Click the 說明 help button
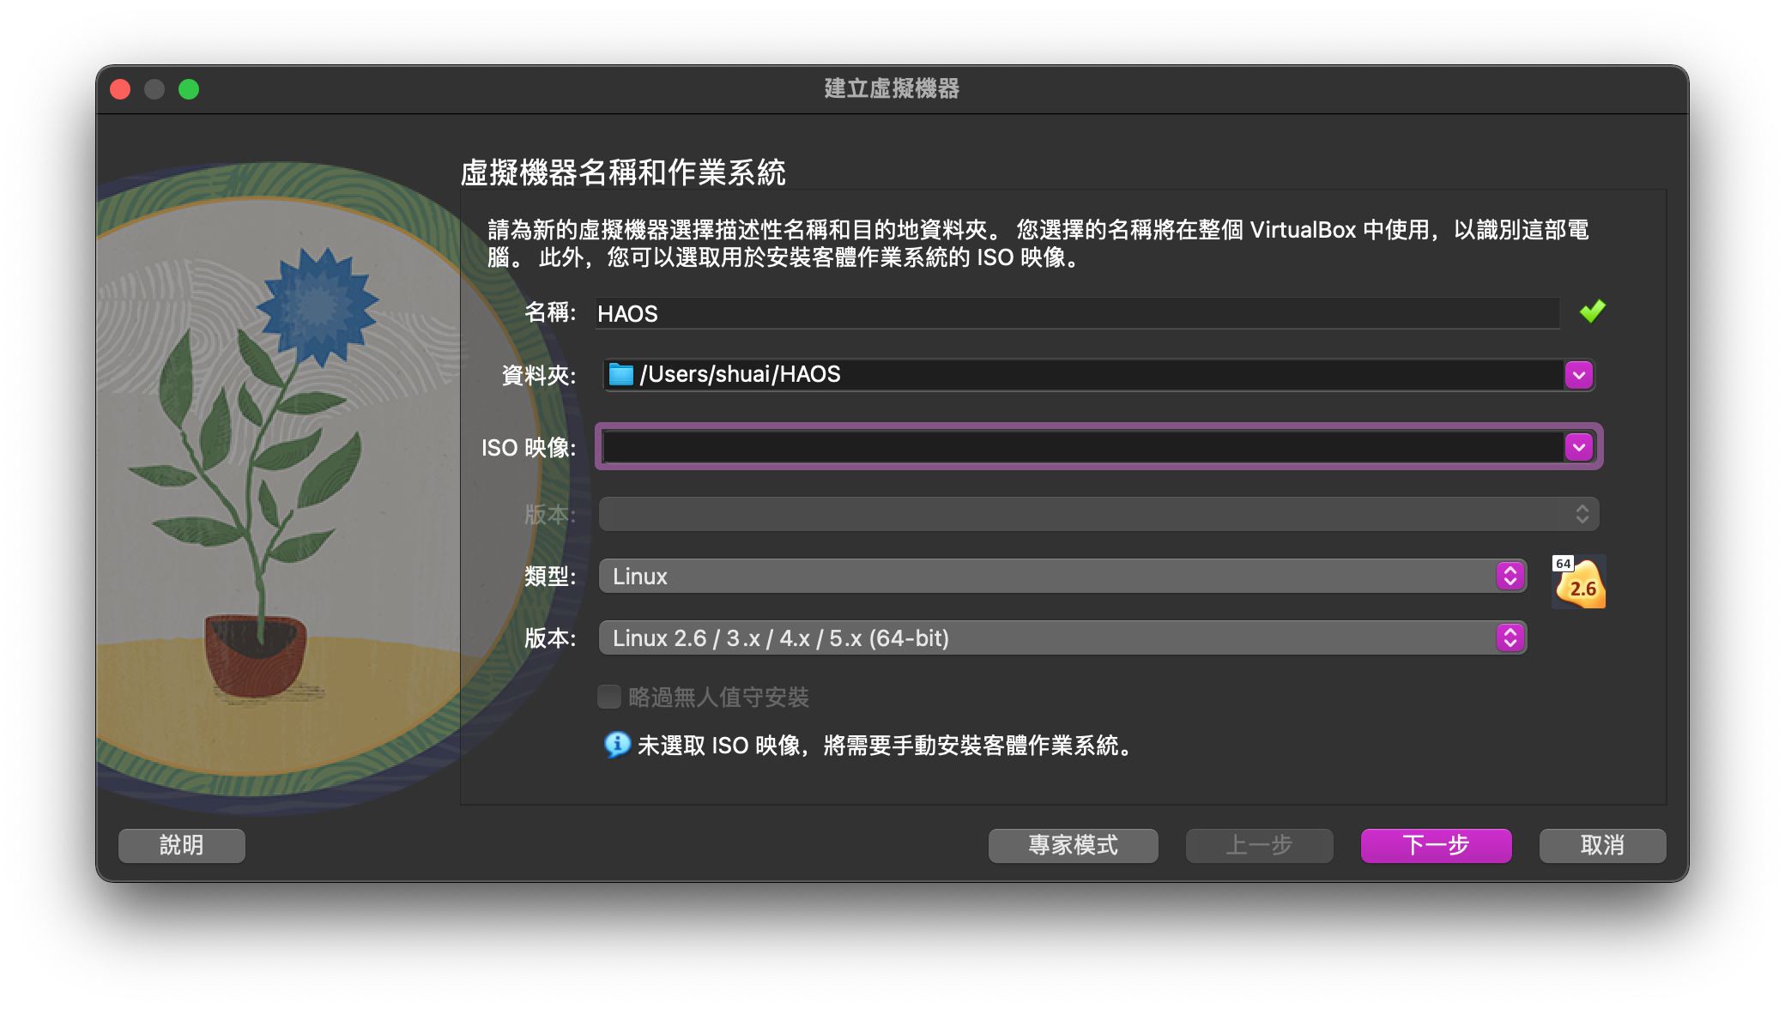Image resolution: width=1785 pixels, height=1009 pixels. click(x=182, y=845)
